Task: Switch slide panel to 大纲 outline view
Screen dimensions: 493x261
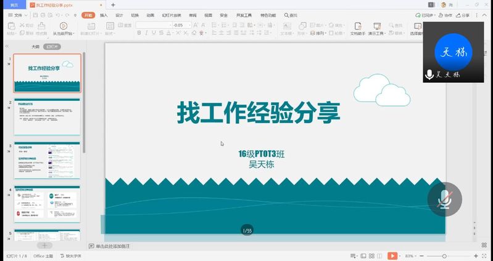Action: pyautogui.click(x=35, y=46)
